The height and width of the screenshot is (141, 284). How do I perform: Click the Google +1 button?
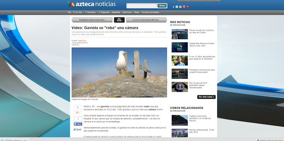tap(77, 112)
